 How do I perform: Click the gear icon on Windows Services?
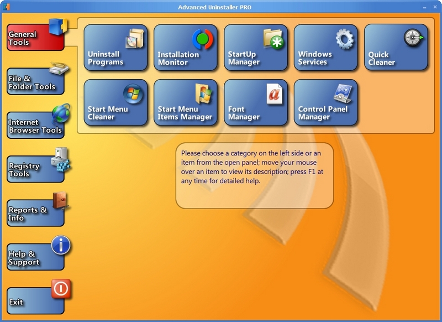coord(344,39)
